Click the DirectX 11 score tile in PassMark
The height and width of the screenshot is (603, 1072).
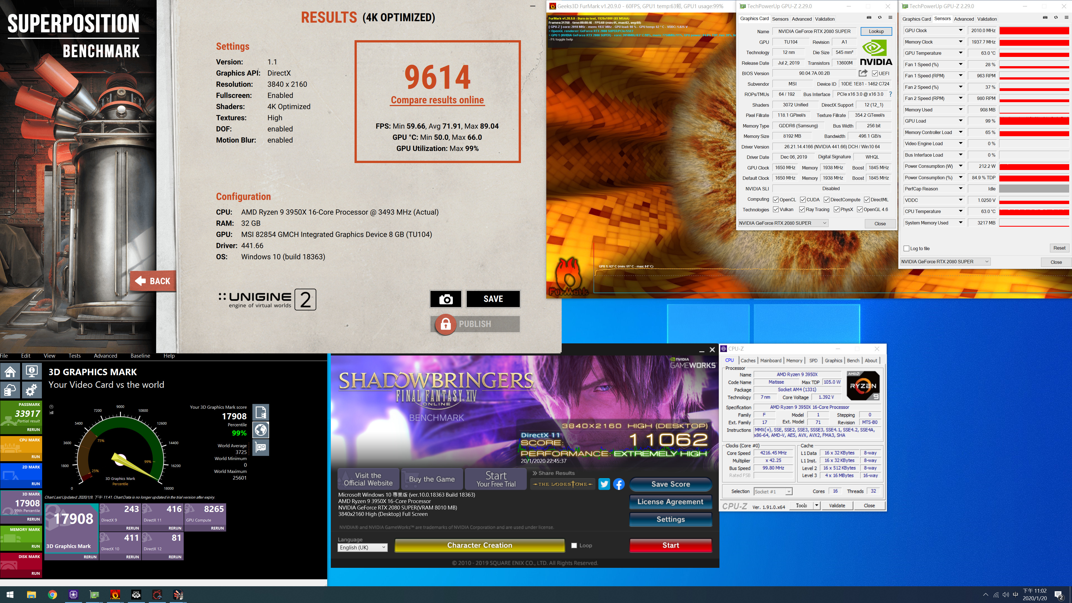162,517
